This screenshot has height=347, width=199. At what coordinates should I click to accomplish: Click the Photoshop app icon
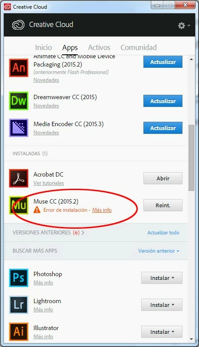pos(19,278)
